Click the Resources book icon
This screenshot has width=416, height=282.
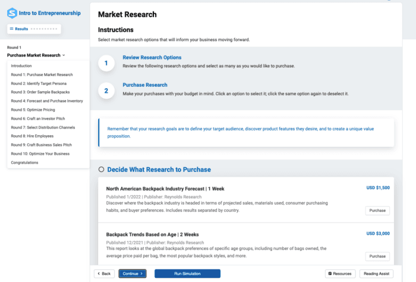pos(330,274)
